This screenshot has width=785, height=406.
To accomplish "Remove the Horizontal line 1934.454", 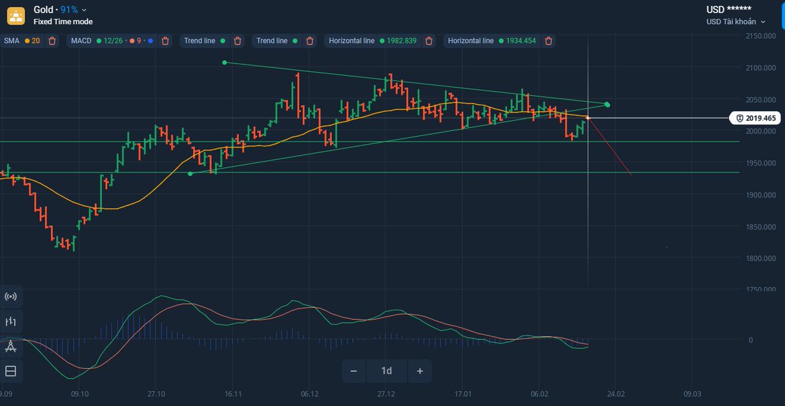I will tap(548, 41).
